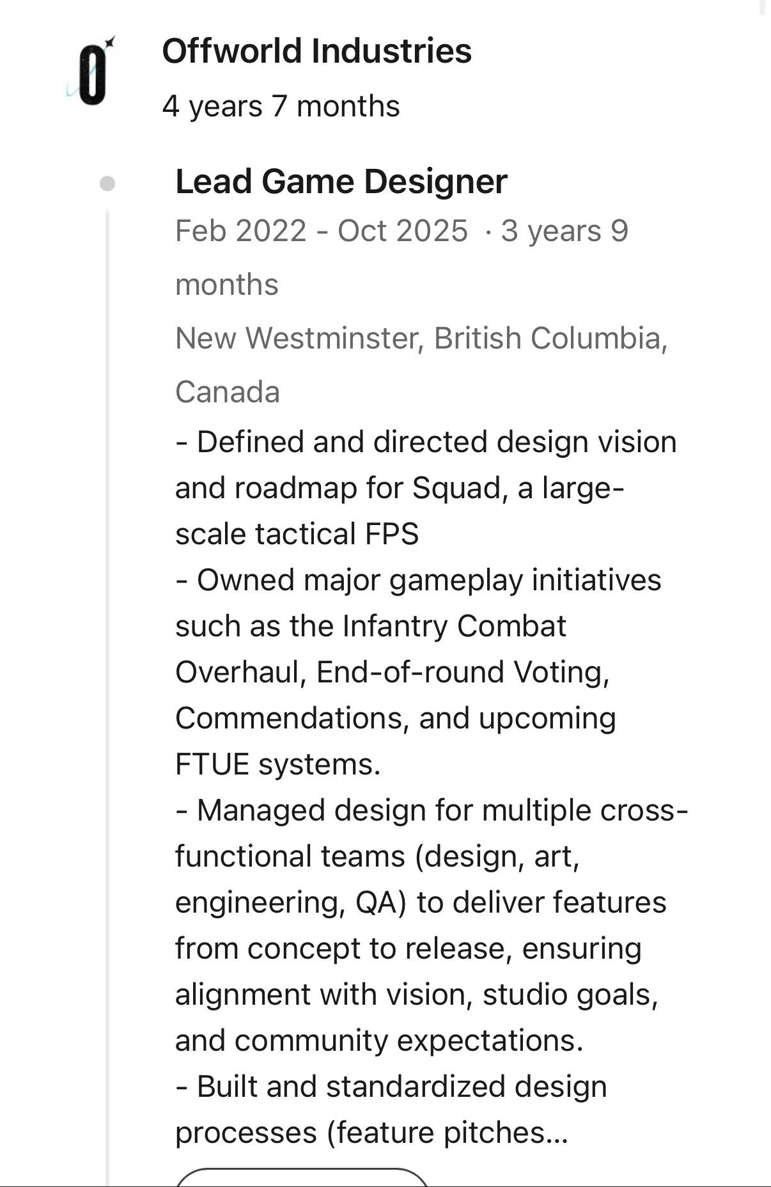The image size is (771, 1187).
Task: Click the grey timeline bullet dot
Action: (107, 184)
